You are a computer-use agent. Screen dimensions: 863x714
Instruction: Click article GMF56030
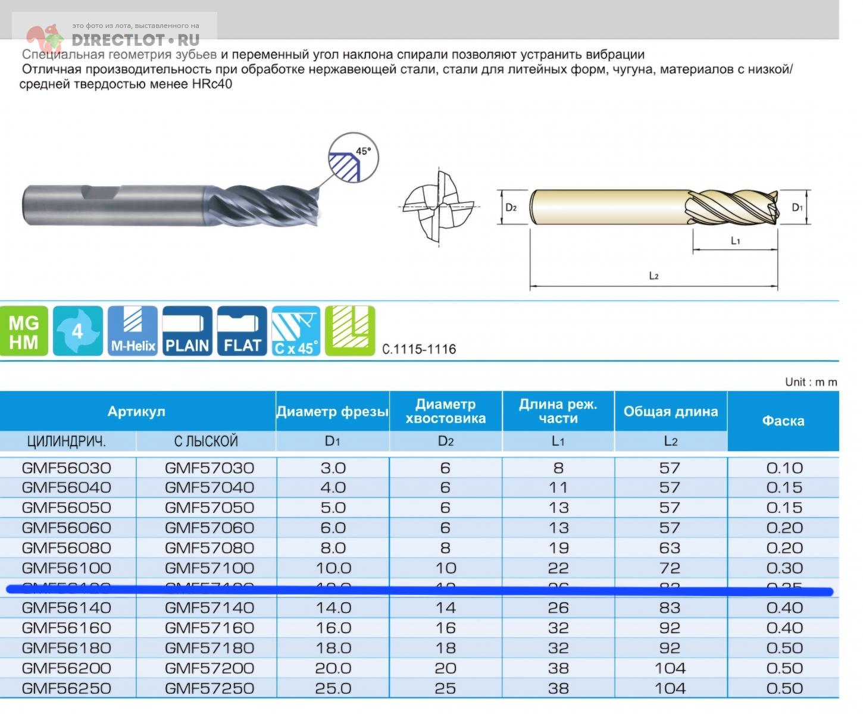(67, 468)
